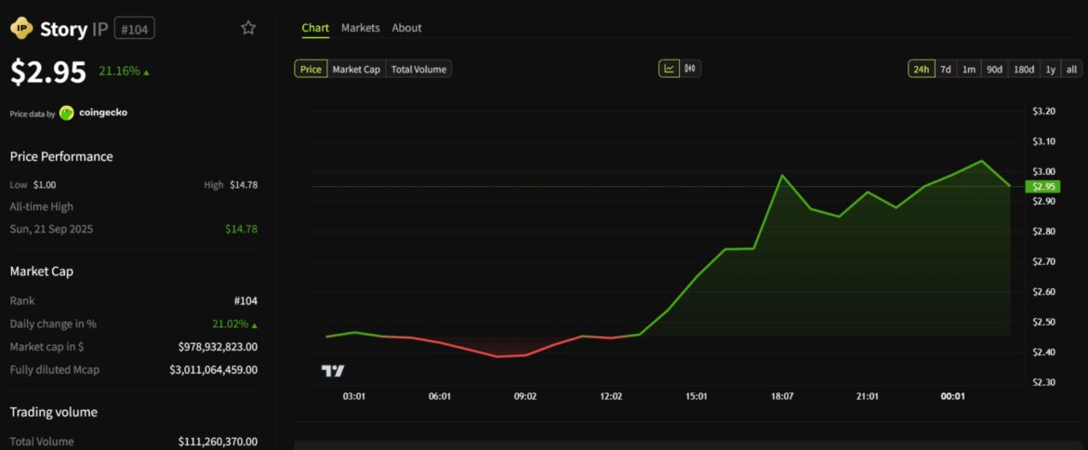The image size is (1088, 450).
Task: Open the Markets tab
Action: 360,28
